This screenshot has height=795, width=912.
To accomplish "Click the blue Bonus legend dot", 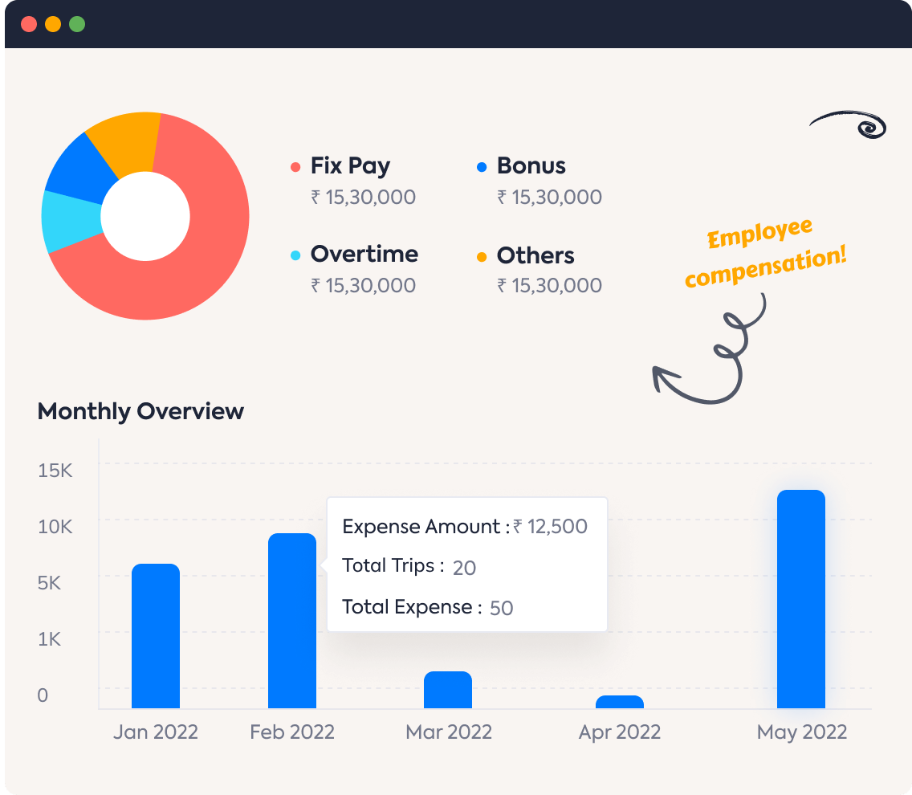I will [x=480, y=166].
